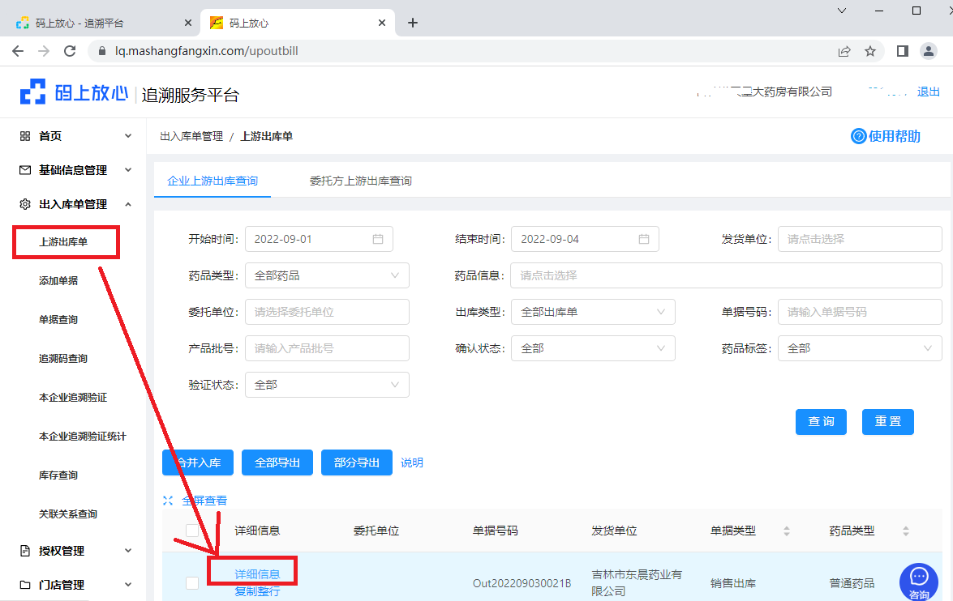The width and height of the screenshot is (953, 601).
Task: Focus the 委托单位 input field
Action: (327, 312)
